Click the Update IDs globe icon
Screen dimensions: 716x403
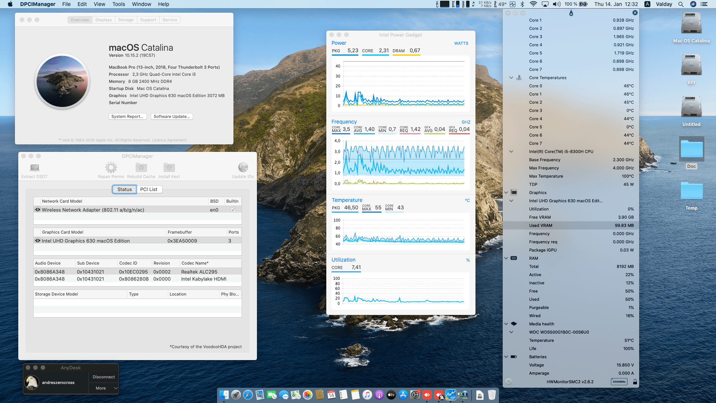pos(243,167)
